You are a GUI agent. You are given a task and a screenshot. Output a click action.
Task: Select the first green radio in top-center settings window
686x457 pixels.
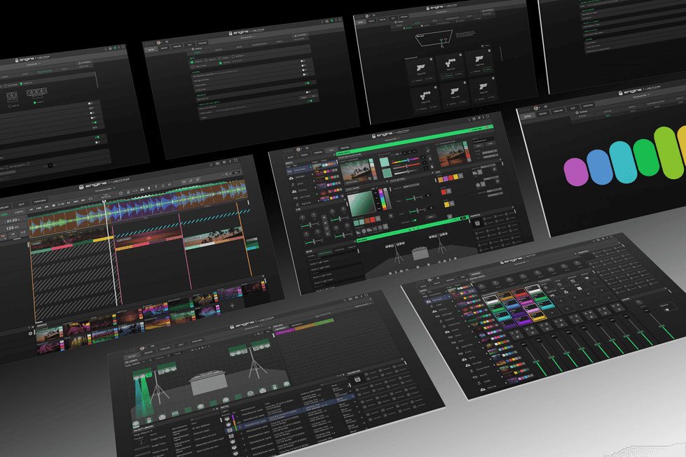click(191, 62)
